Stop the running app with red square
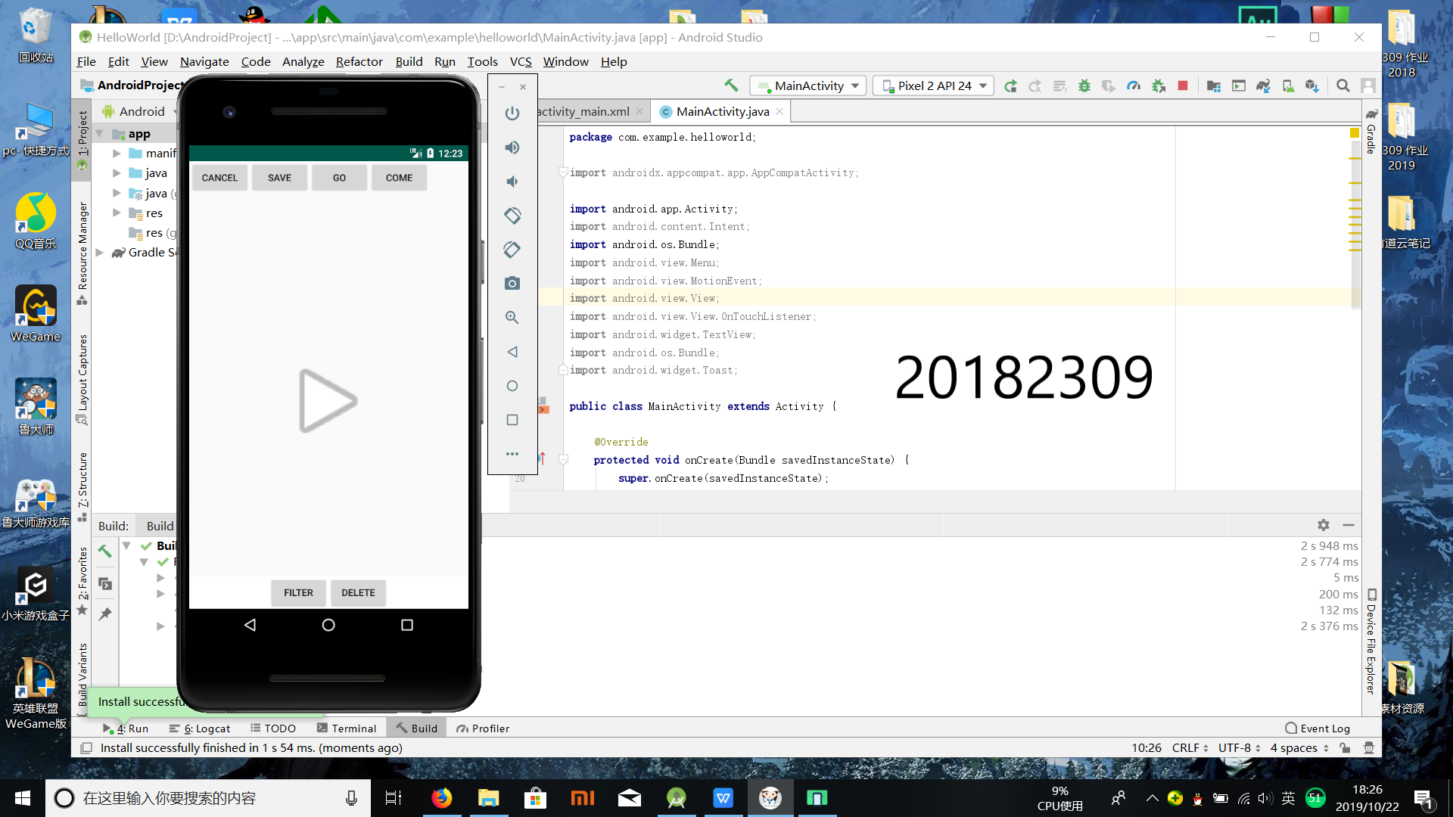 point(1182,85)
